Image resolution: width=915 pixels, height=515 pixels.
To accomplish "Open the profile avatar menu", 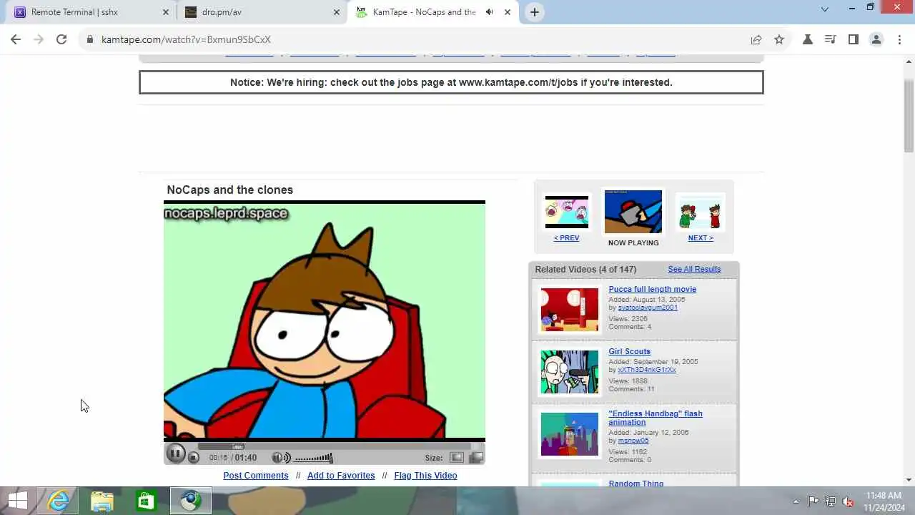I will coord(876,39).
